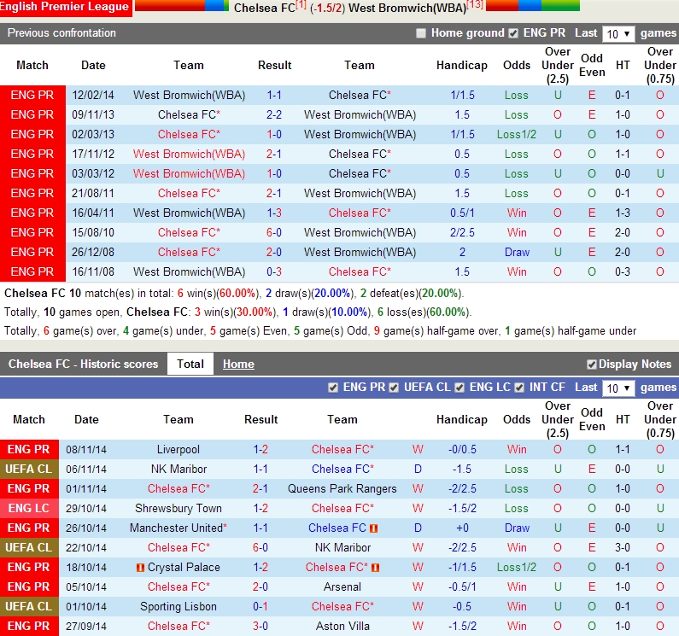Click D result marker for NK Maribor 06/11/14
The height and width of the screenshot is (636, 679).
tap(418, 470)
